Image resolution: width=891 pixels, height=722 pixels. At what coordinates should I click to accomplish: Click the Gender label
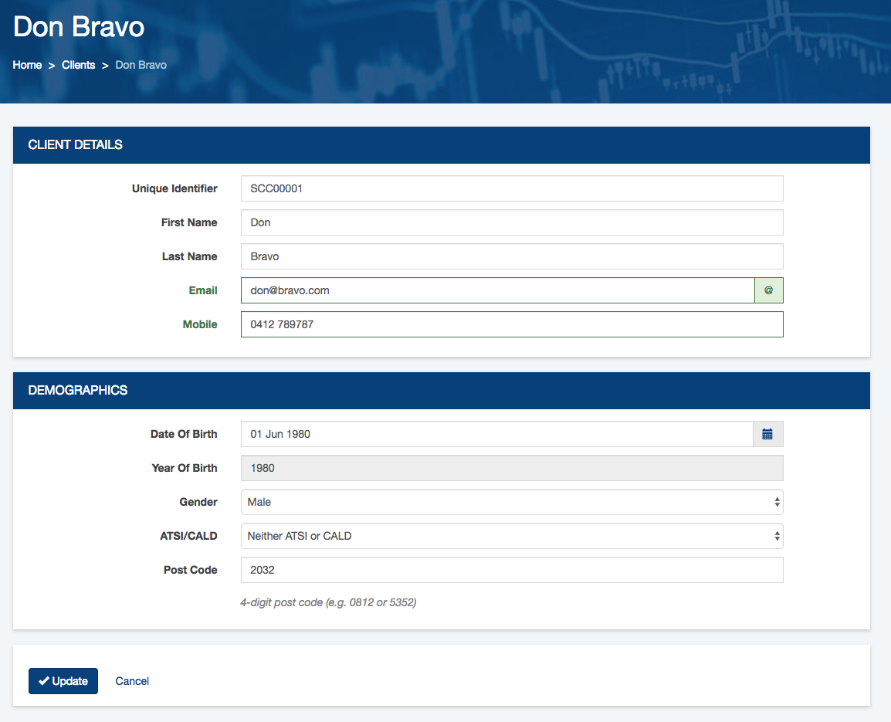(198, 502)
